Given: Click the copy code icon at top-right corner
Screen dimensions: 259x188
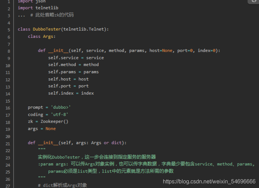Looking at the screenshot, I should pos(254,1).
